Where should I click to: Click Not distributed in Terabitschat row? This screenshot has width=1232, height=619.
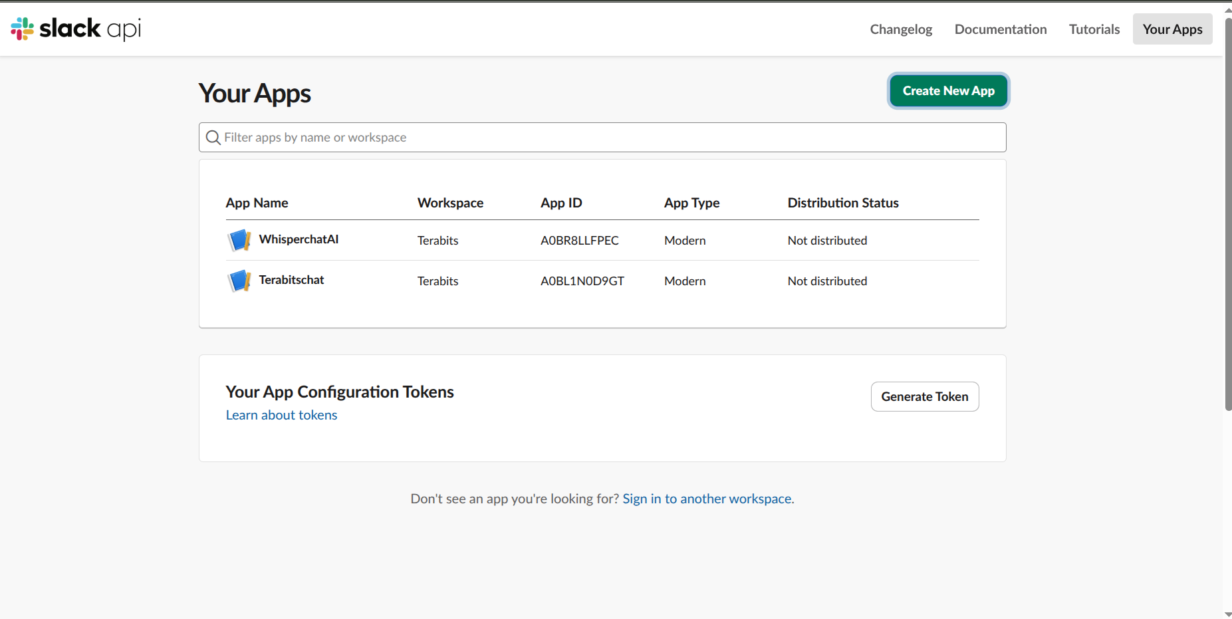click(827, 281)
